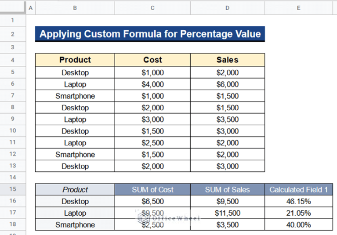This screenshot has height=235, width=337.
Task: Click the italic 'Product' pivot table header
Action: click(x=75, y=189)
